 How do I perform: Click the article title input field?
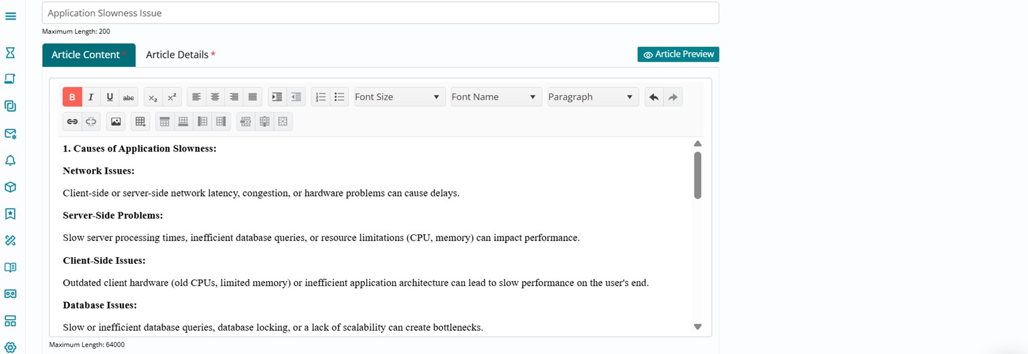[x=380, y=13]
